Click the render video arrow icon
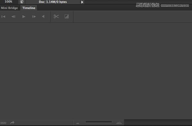 (12, 122)
